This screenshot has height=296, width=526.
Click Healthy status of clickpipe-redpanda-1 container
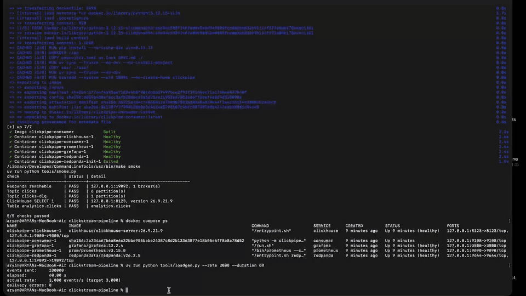pyautogui.click(x=112, y=157)
